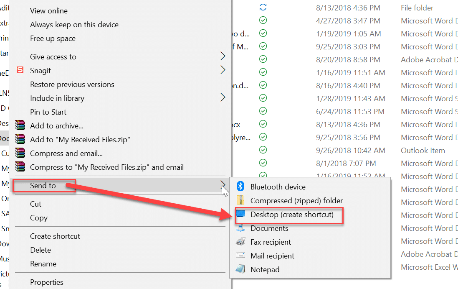This screenshot has height=289, width=458.
Task: Click the Mail recipient envelope icon
Action: click(x=240, y=256)
